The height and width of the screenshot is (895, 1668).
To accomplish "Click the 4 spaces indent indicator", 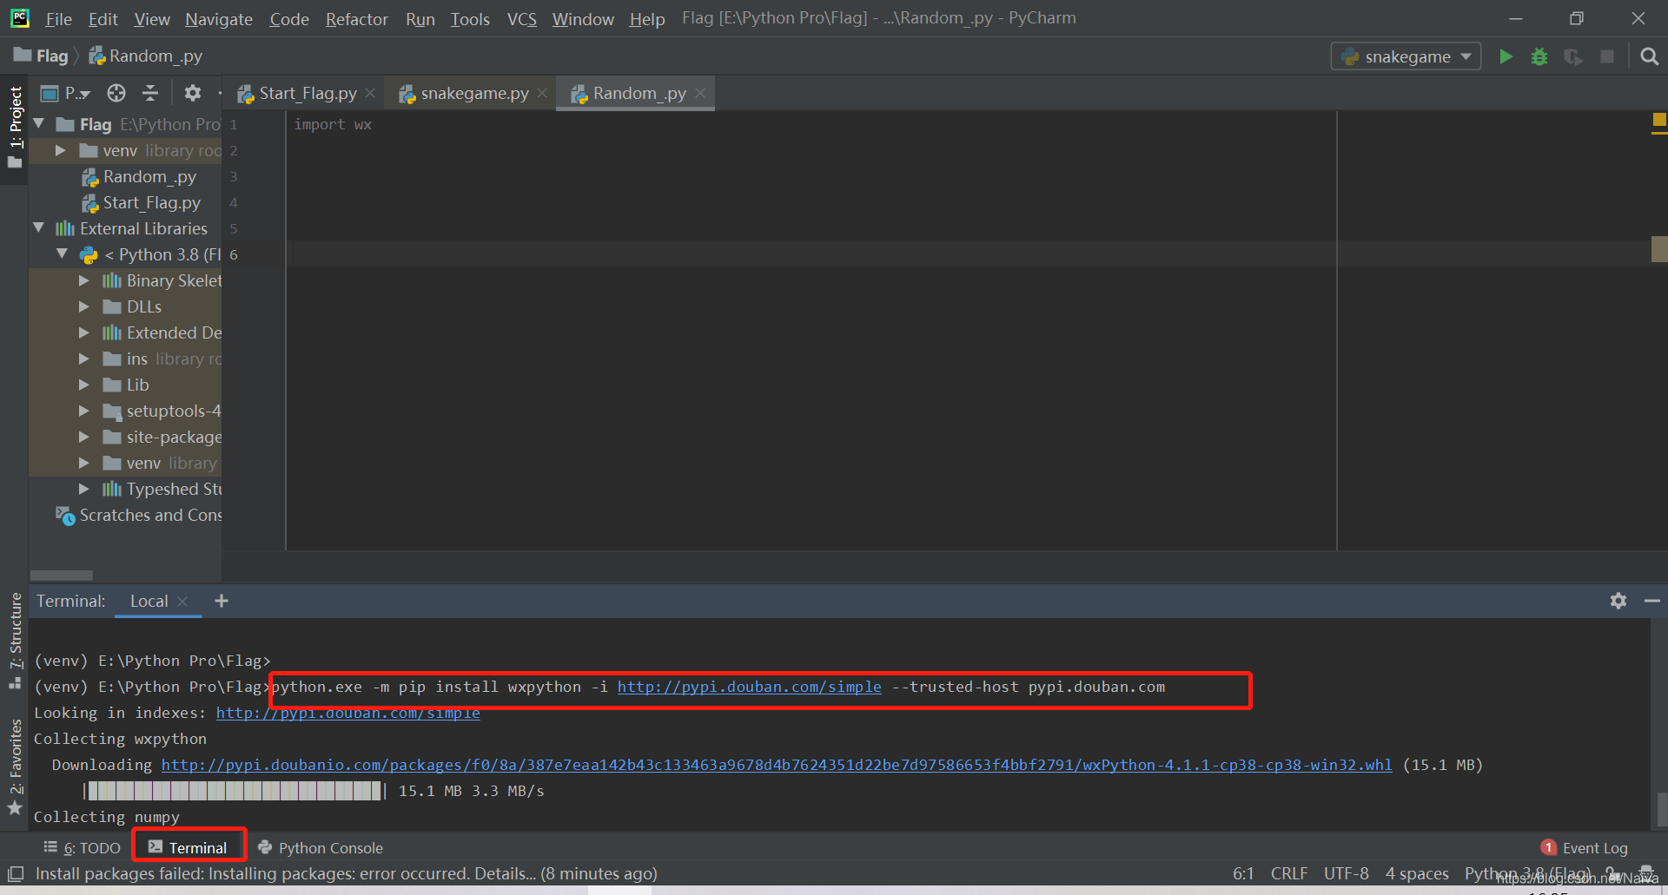I will pos(1417,873).
